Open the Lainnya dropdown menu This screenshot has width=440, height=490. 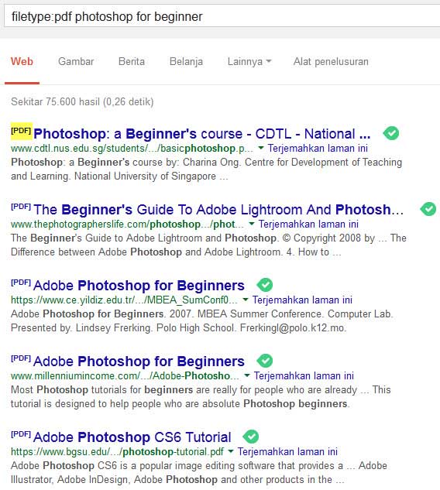(x=249, y=62)
